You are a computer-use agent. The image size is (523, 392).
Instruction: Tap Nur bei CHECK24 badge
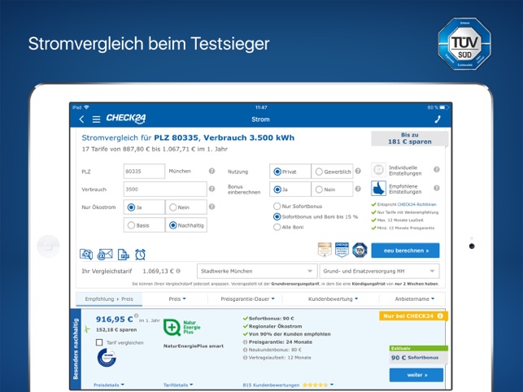click(413, 316)
